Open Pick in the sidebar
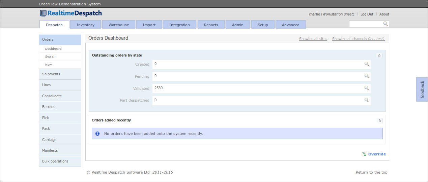 coord(60,118)
